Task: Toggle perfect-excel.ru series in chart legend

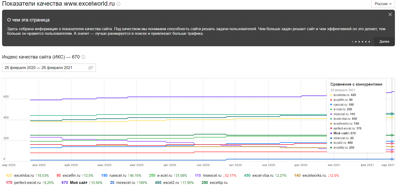Action: click(x=30, y=183)
